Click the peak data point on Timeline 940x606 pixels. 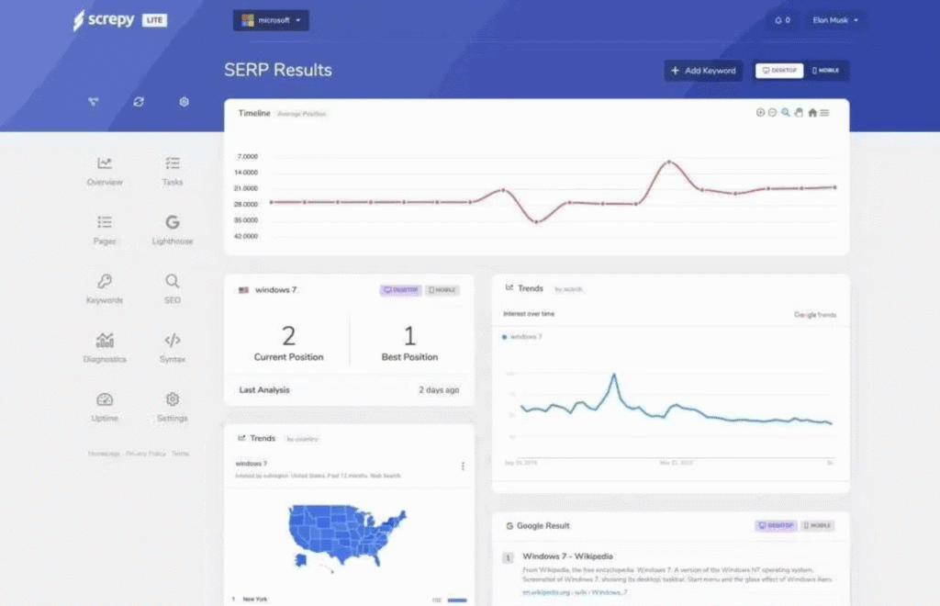point(668,162)
